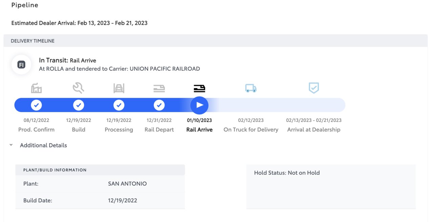The image size is (433, 222).
Task: Click the factory icon above Prod. Confirm
Action: coord(36,88)
